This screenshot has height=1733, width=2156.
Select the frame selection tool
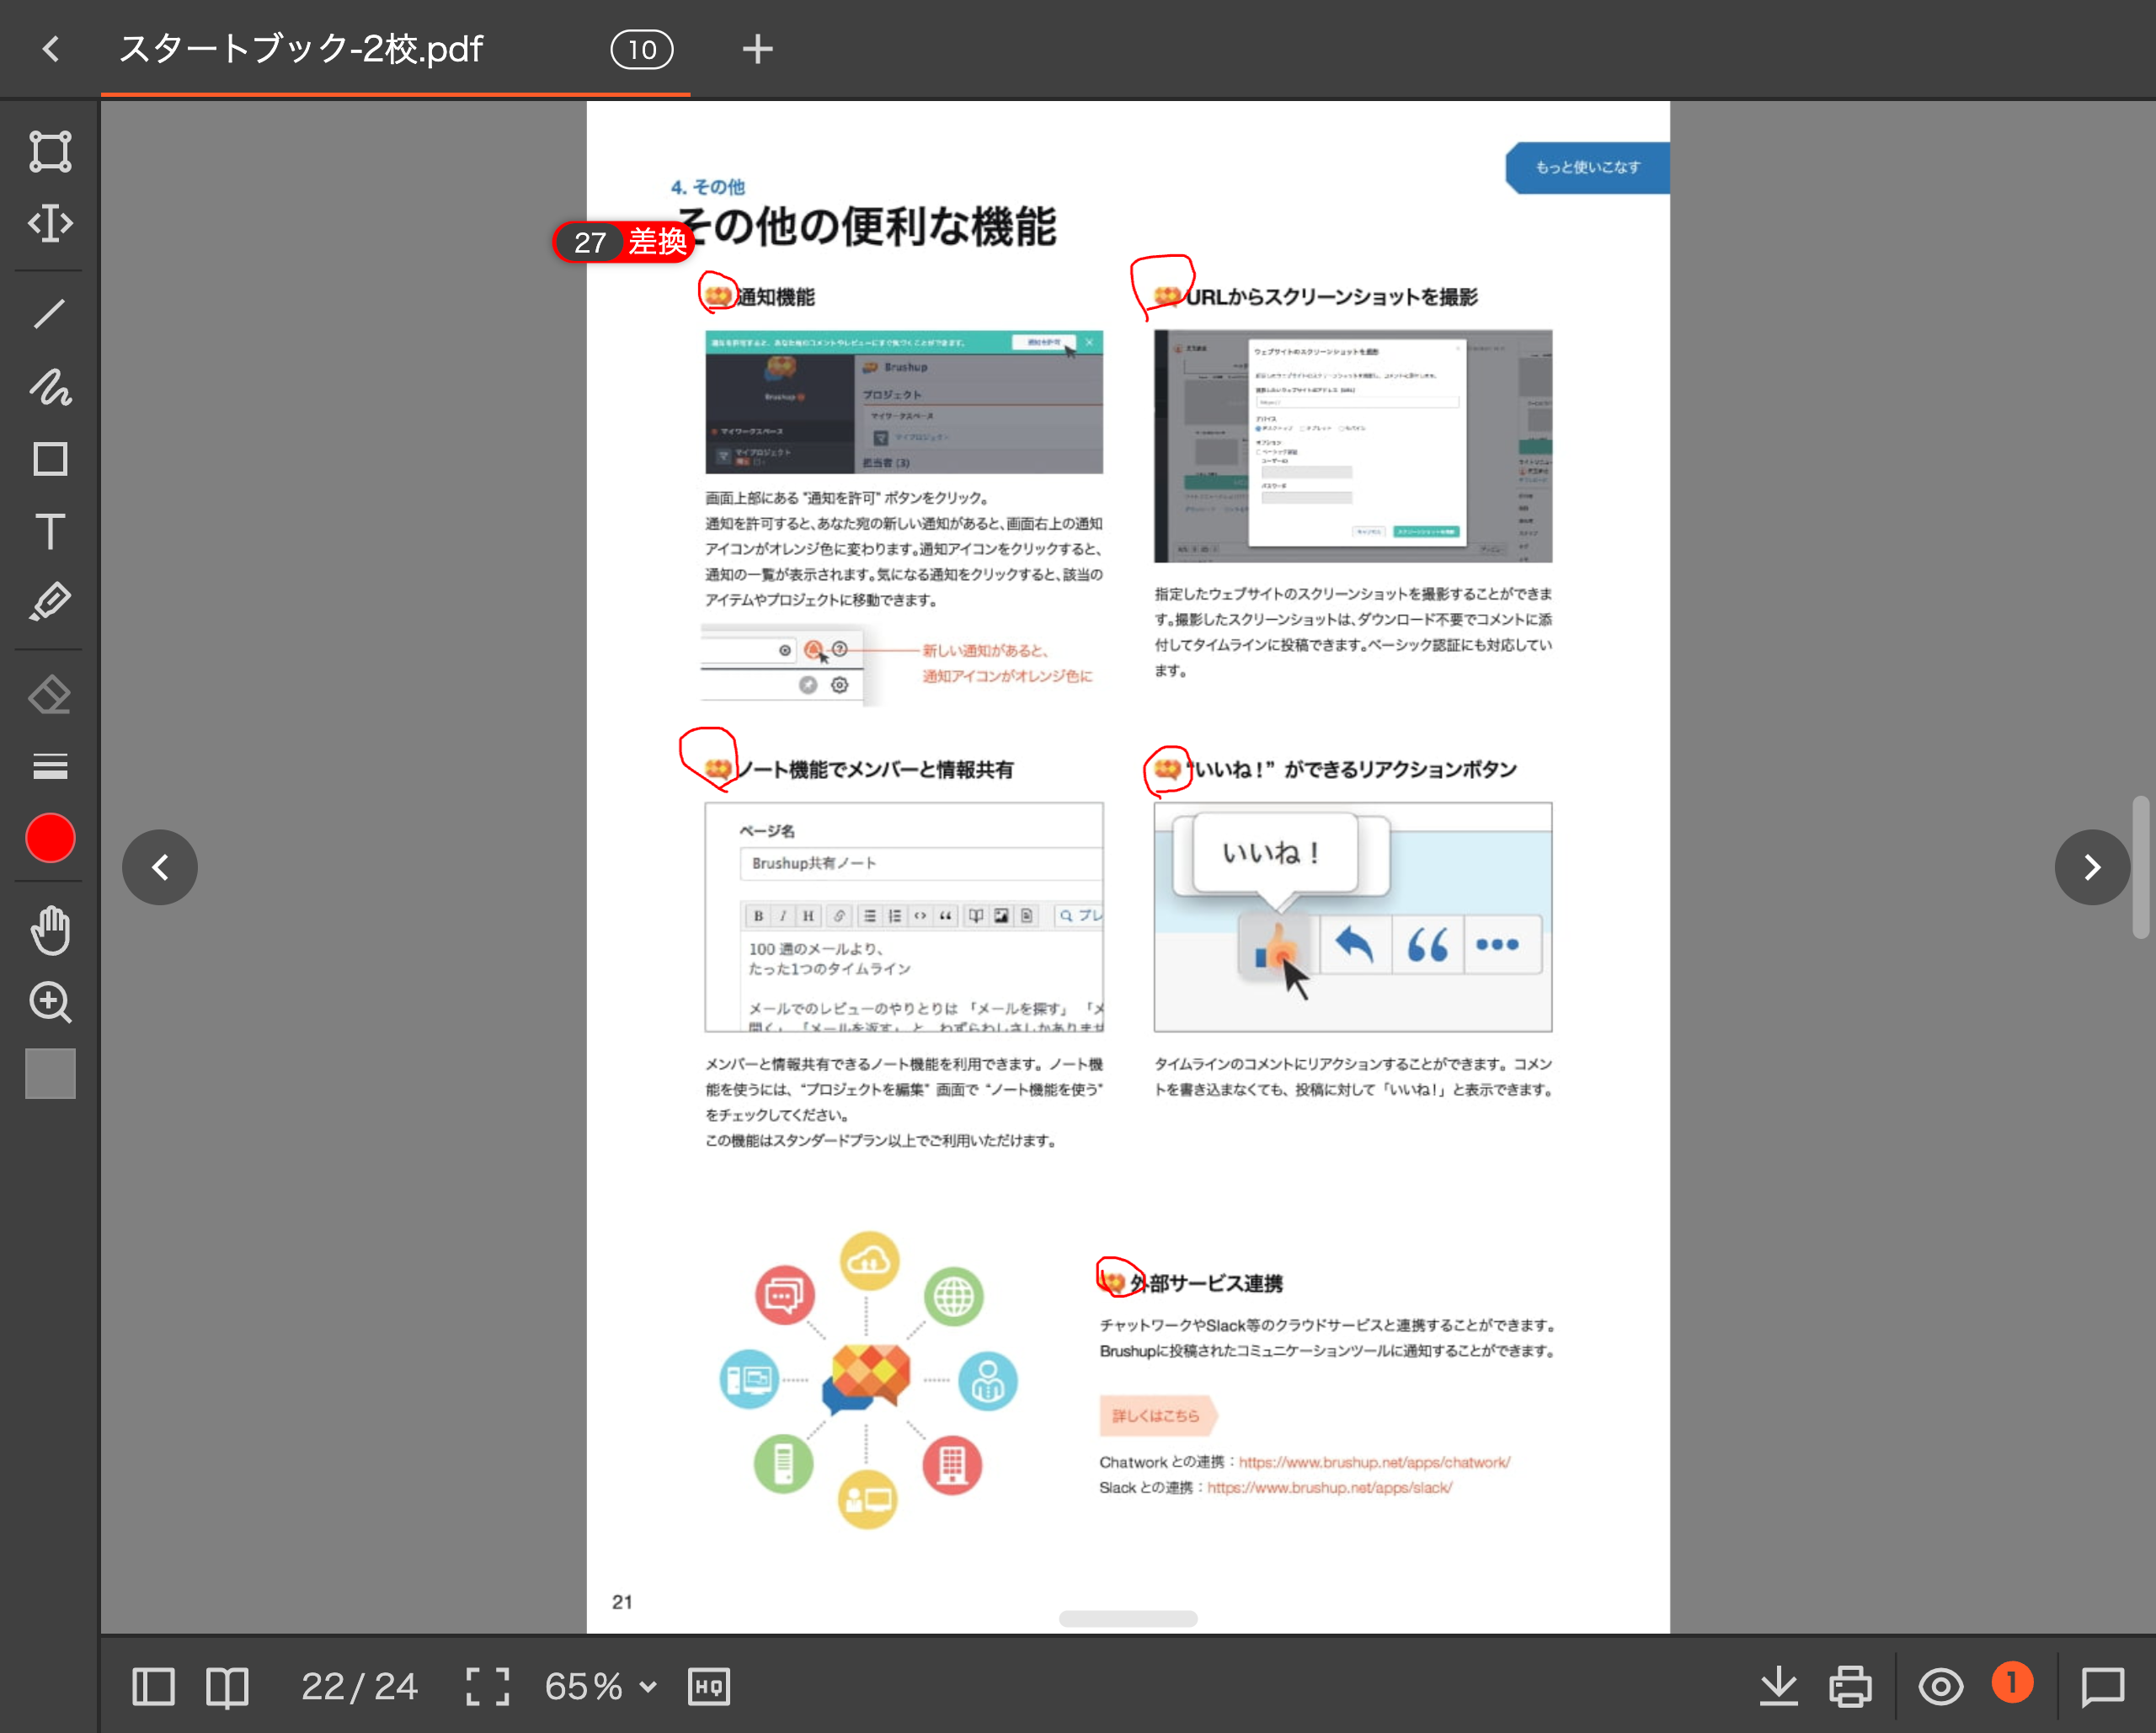click(49, 152)
